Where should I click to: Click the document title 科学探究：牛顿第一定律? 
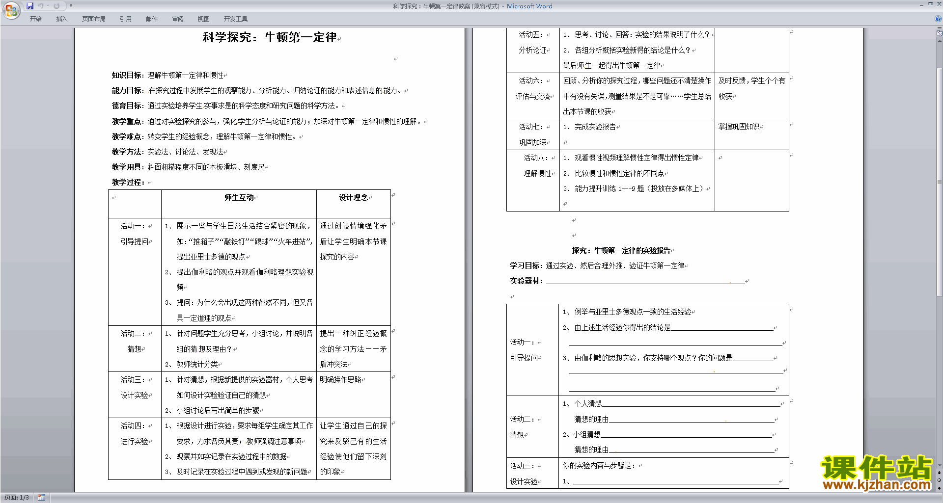click(270, 37)
